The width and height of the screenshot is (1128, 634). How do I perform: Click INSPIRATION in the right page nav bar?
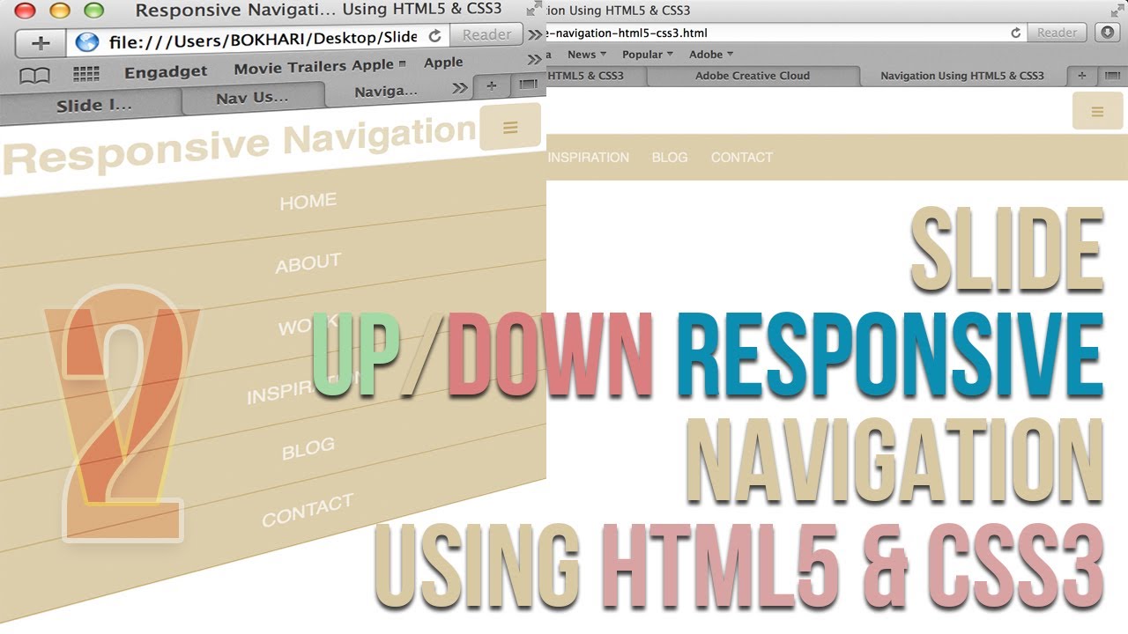click(589, 158)
